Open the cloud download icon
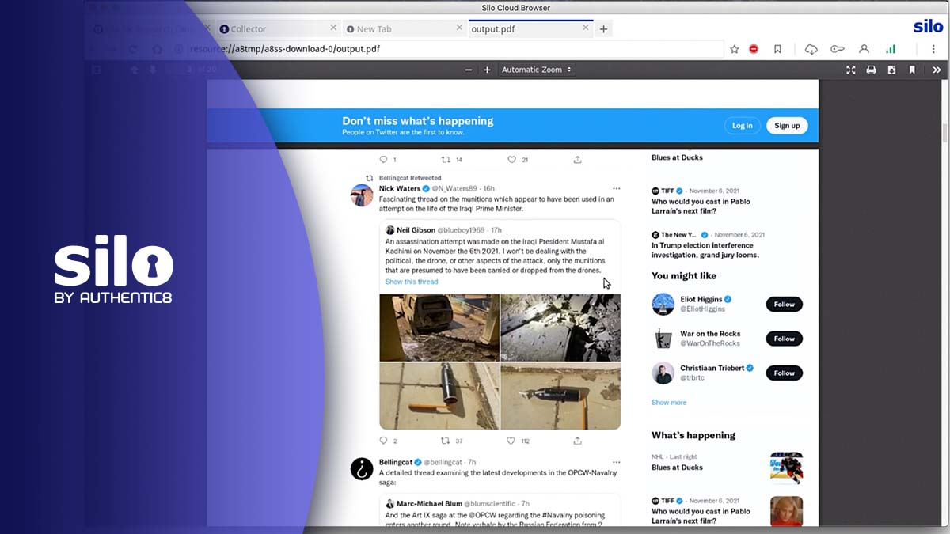The width and height of the screenshot is (950, 534). (x=811, y=49)
